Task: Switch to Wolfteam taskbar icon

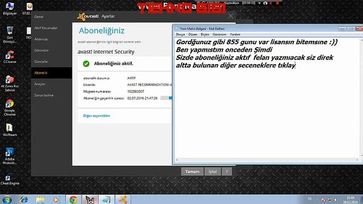Action: click(90, 199)
